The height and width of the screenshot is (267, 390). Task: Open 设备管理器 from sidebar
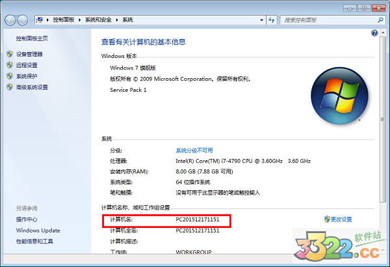(x=29, y=54)
